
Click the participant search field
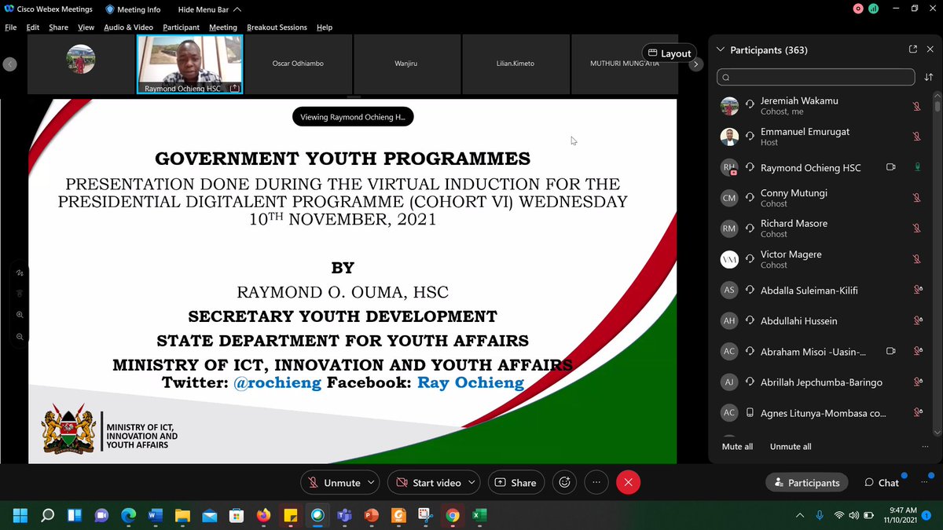(816, 77)
